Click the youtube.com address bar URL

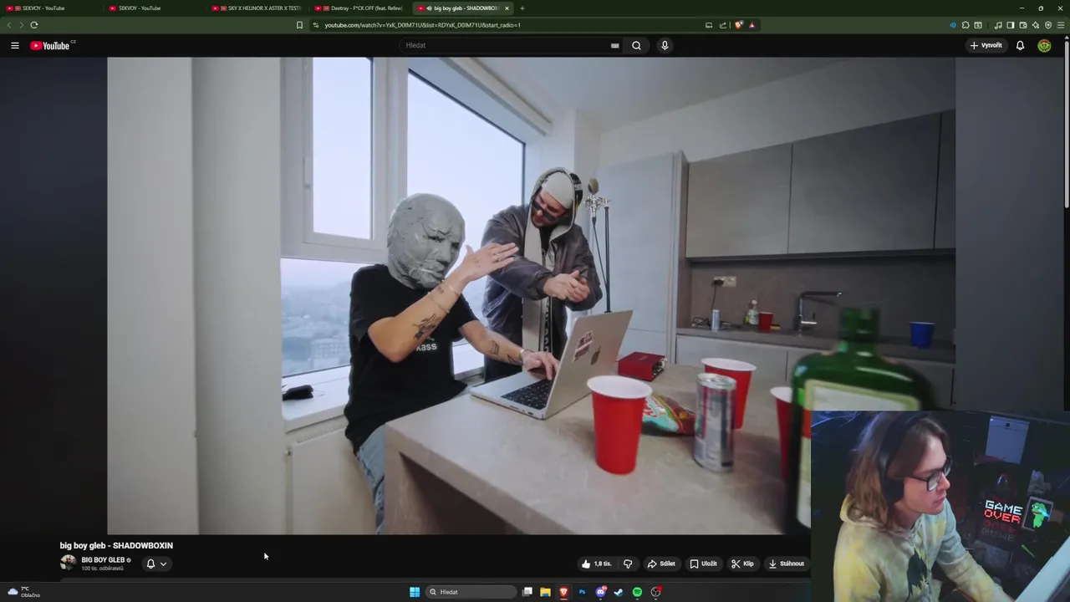click(x=422, y=25)
